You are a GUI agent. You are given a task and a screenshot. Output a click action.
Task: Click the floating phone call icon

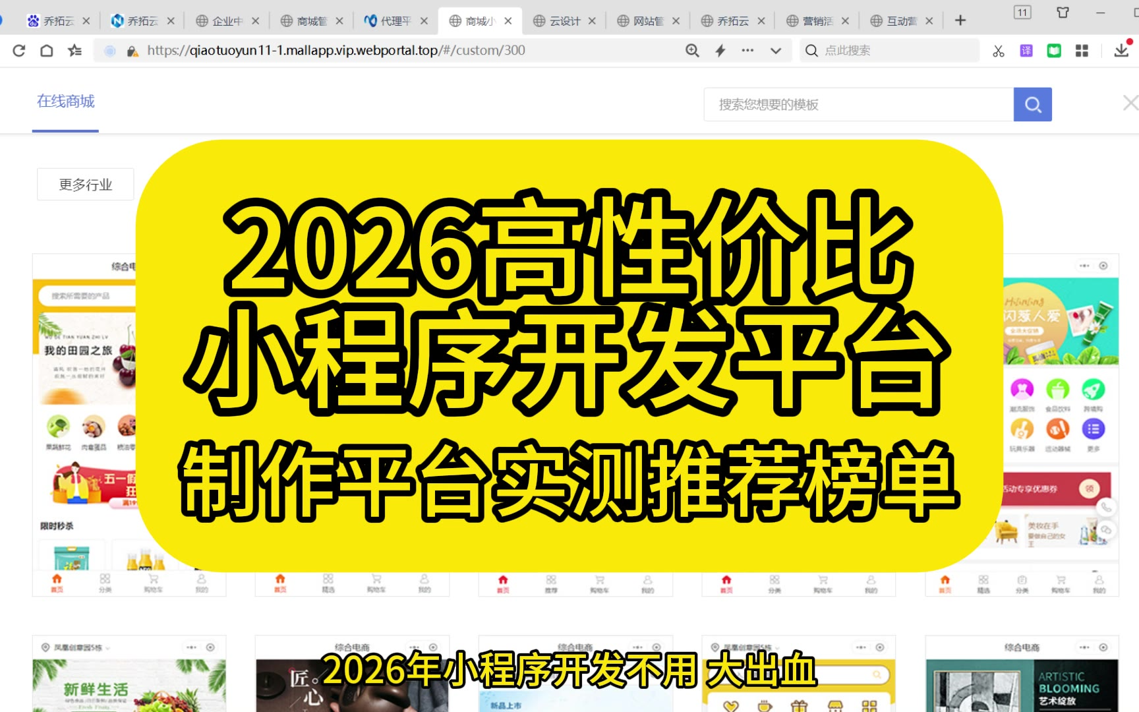click(1106, 507)
